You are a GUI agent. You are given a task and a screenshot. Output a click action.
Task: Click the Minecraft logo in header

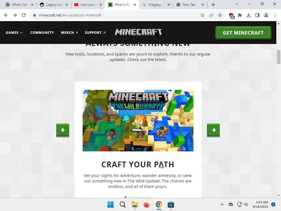point(138,33)
